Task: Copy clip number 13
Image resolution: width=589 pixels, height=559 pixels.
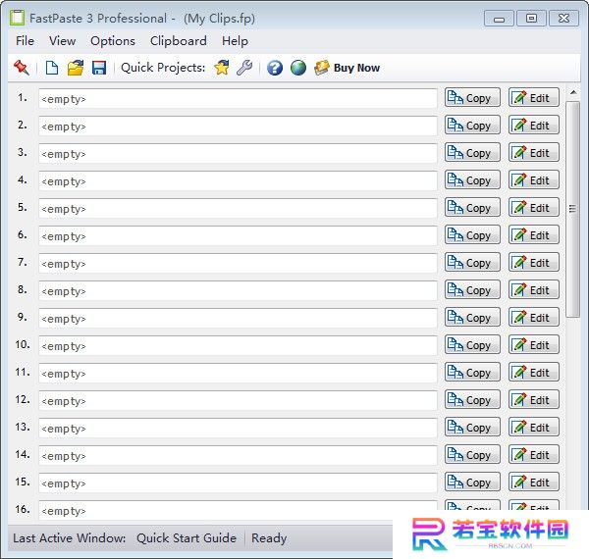Action: tap(472, 427)
